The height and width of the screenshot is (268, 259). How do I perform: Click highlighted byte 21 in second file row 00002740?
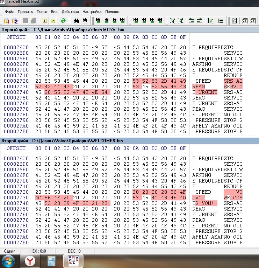[x=95, y=204]
